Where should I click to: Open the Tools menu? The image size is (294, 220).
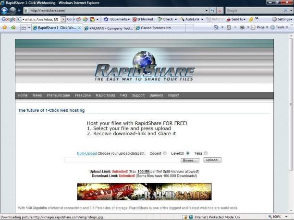(x=279, y=27)
